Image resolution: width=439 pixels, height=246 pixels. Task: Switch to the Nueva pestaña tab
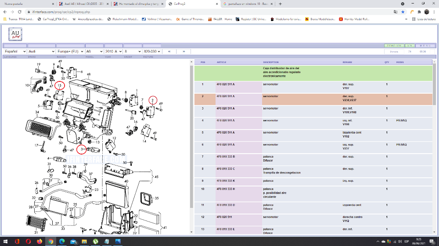pos(27,4)
